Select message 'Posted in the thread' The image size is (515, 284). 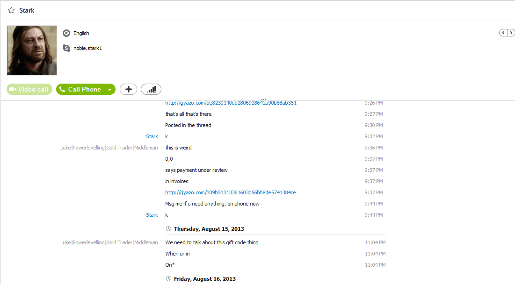(x=188, y=125)
